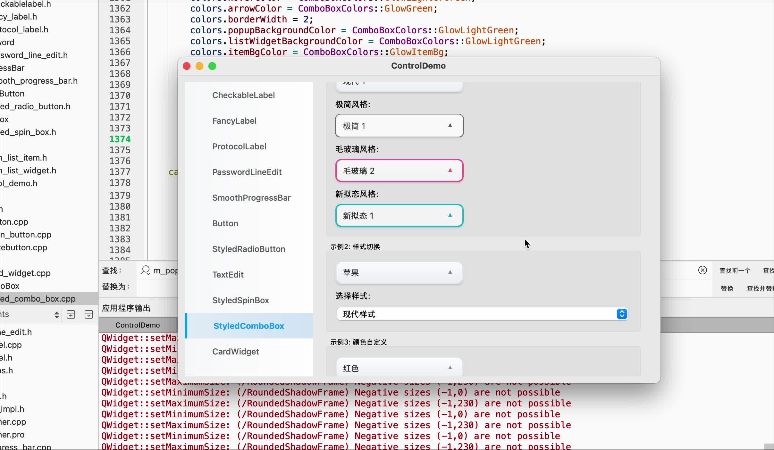Open the 极简 1 combo box

point(399,126)
